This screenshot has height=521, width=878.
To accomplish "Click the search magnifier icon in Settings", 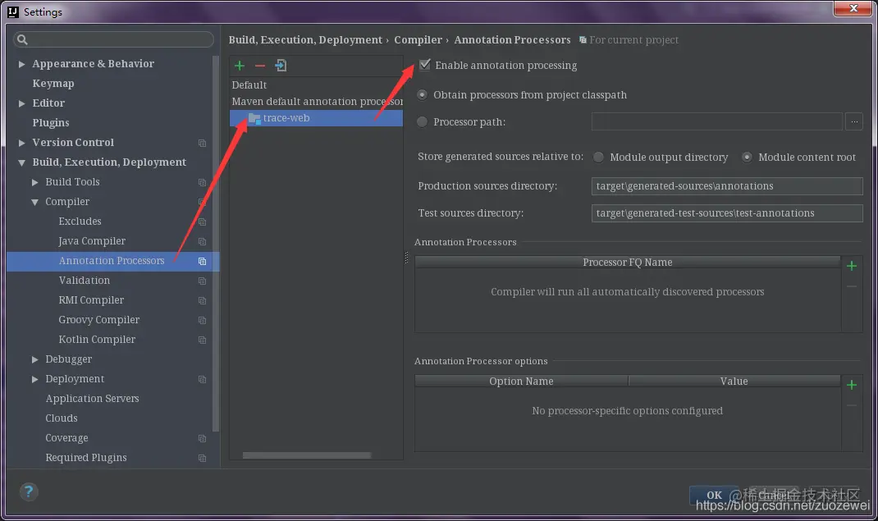I will (x=22, y=39).
